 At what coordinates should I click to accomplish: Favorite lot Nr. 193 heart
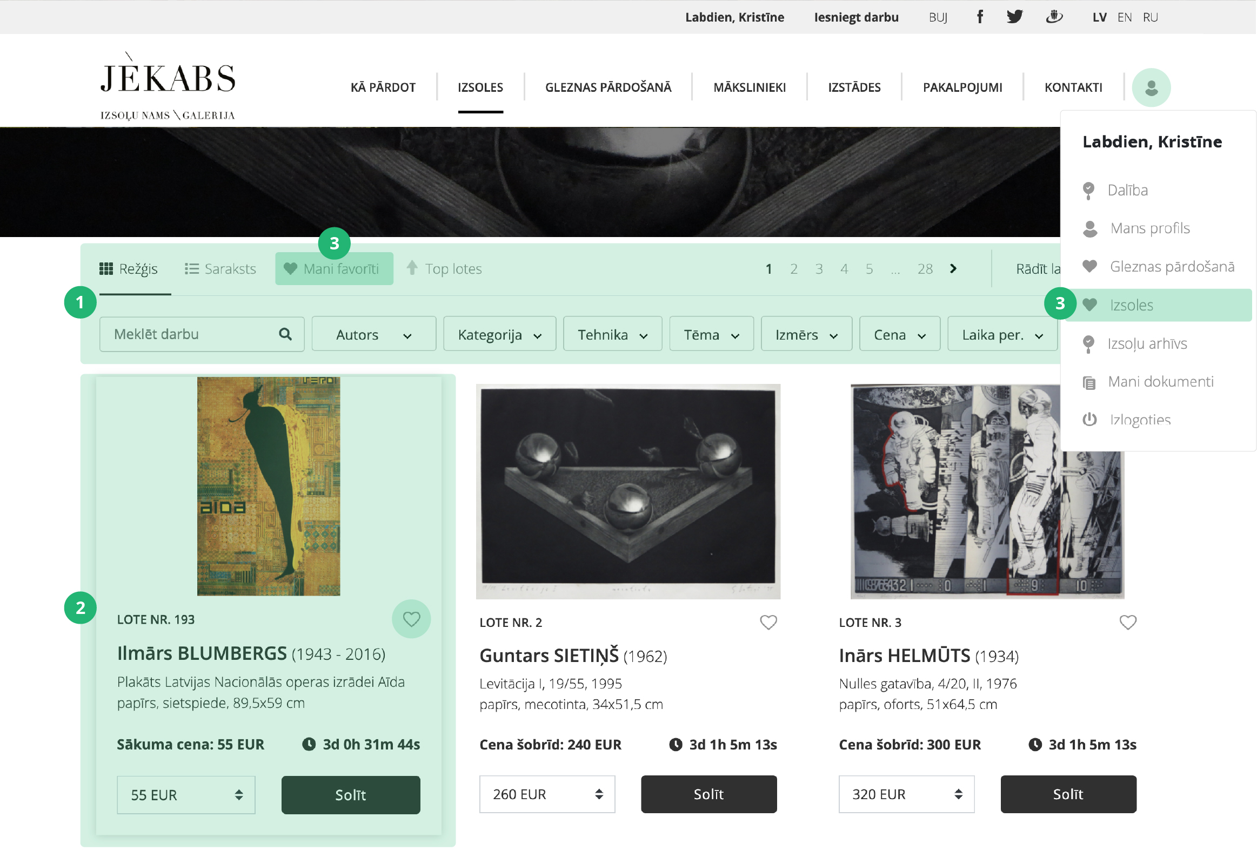pyautogui.click(x=411, y=619)
